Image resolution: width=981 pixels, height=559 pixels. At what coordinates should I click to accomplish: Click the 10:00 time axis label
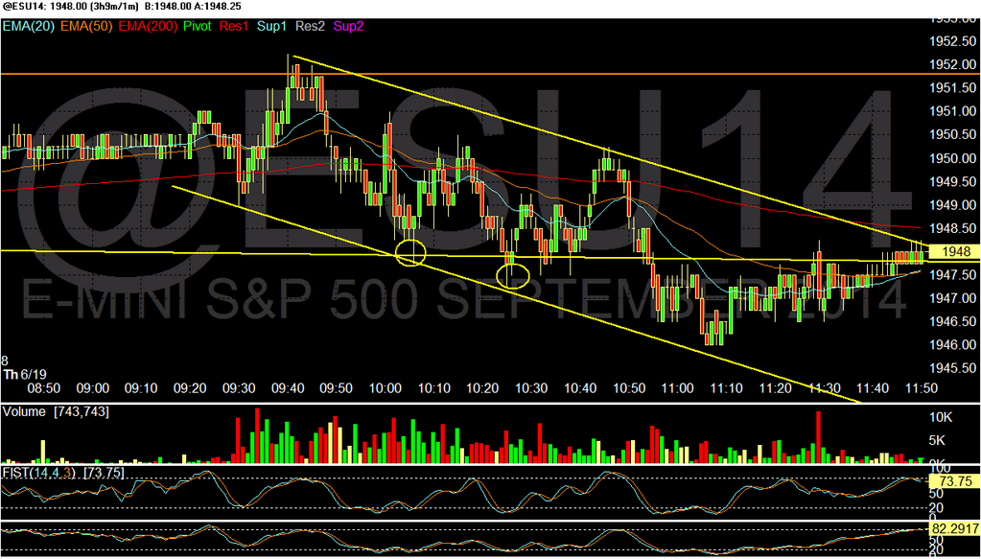click(x=385, y=388)
